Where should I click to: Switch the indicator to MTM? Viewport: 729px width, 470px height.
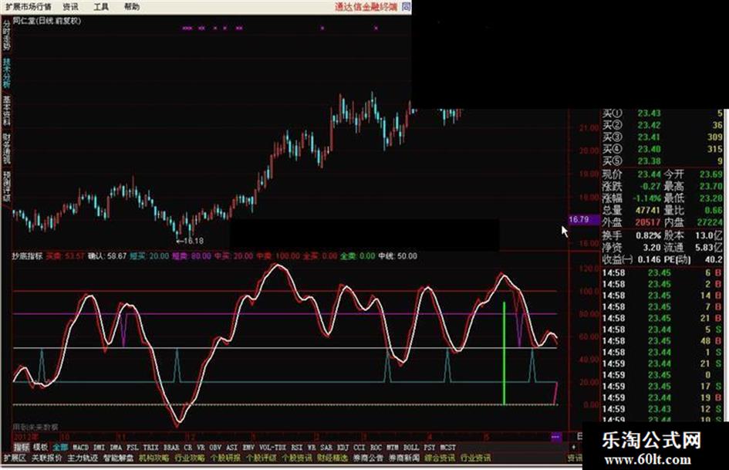[393, 447]
